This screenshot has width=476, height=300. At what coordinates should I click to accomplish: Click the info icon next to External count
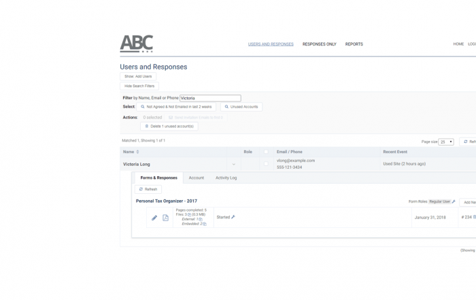point(201,219)
